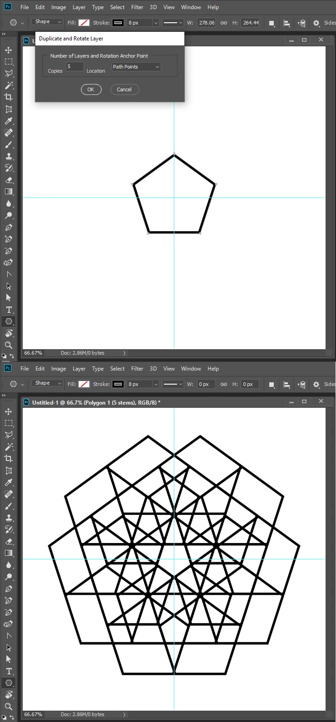Cancel the Duplicate and Rotate Layer dialog

coord(124,89)
